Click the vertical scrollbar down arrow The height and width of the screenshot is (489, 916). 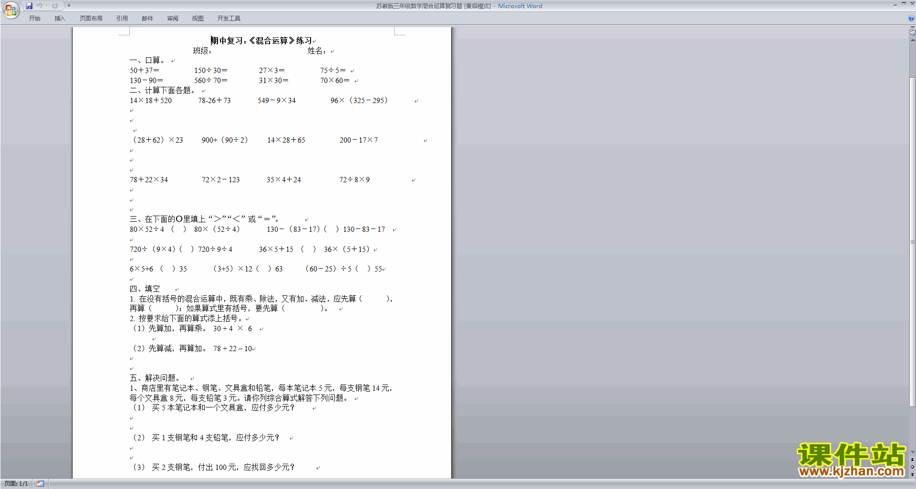pos(912,452)
